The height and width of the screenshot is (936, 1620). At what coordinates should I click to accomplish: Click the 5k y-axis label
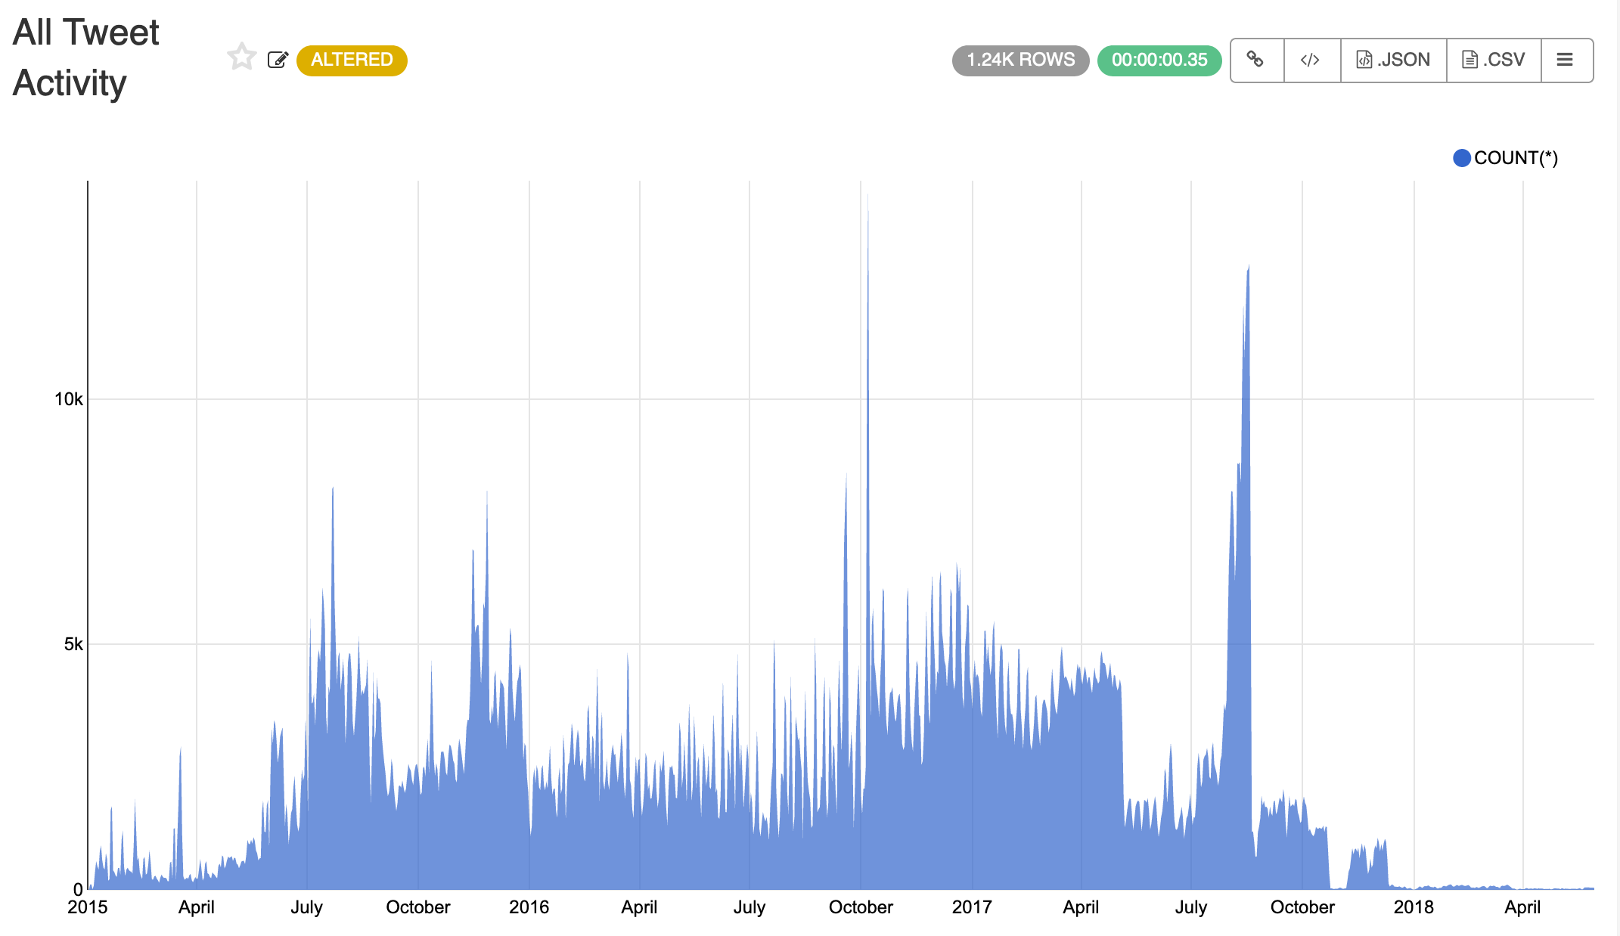[73, 644]
